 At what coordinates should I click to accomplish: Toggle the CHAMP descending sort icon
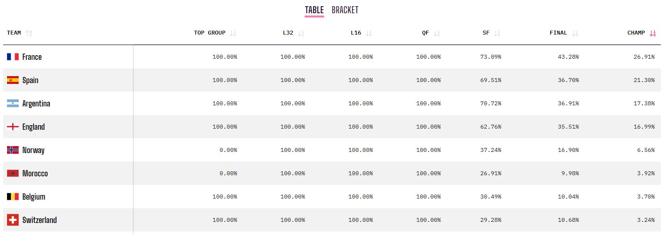pyautogui.click(x=653, y=33)
